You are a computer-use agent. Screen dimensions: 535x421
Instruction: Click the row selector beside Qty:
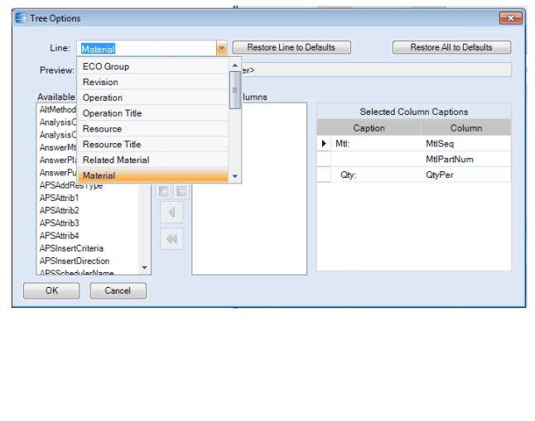click(x=324, y=175)
